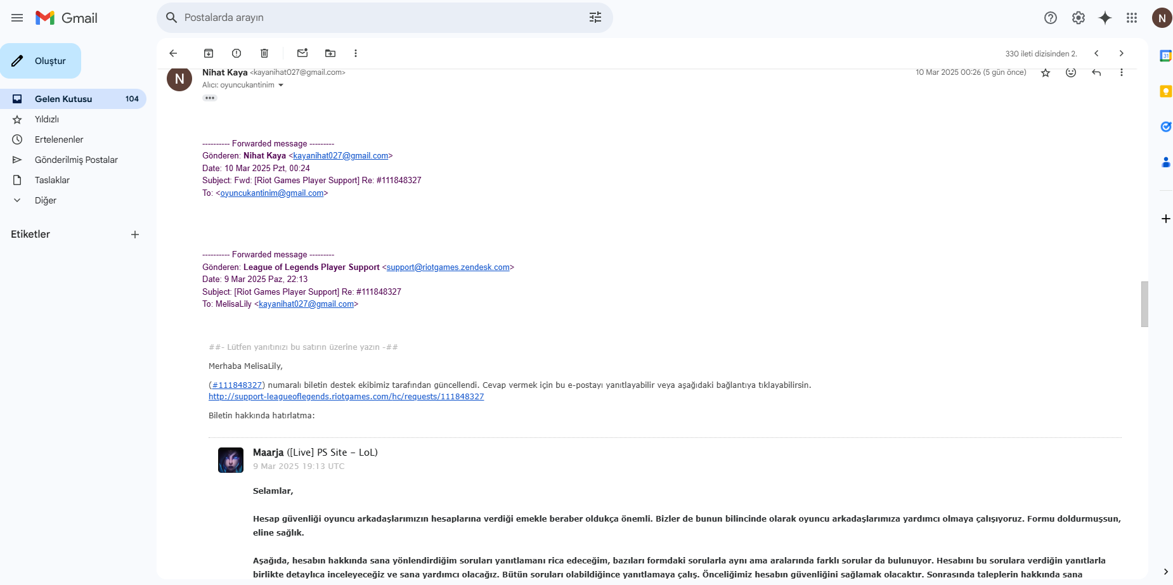Go back to inbox arrow
Viewport: 1173px width, 585px height.
pyautogui.click(x=173, y=53)
